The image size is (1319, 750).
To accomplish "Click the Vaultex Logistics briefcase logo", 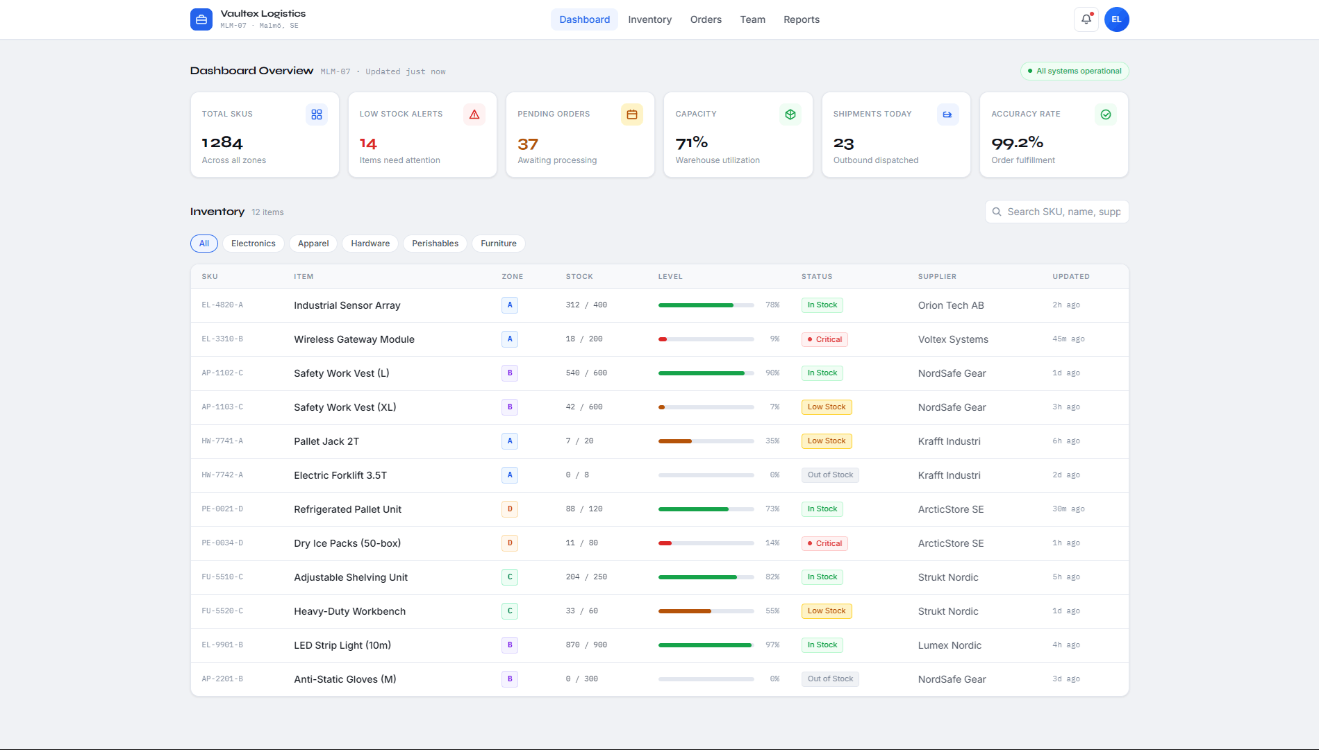I will tap(201, 19).
